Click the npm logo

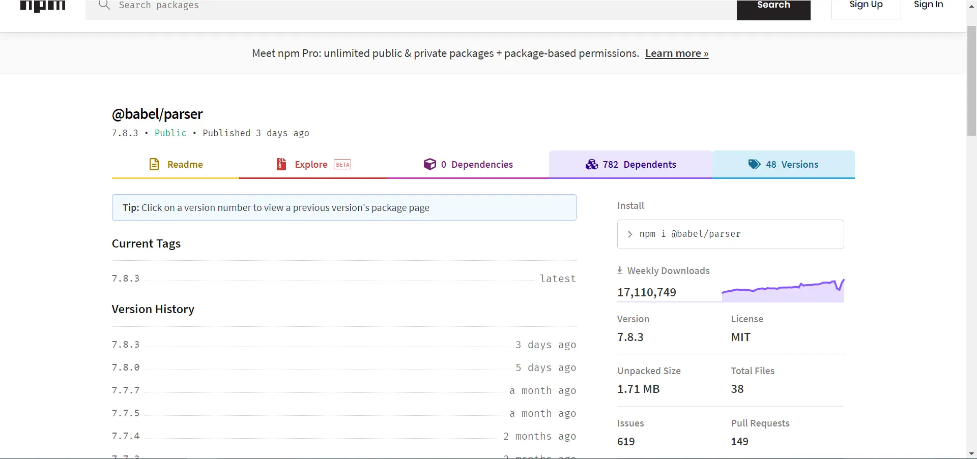pyautogui.click(x=43, y=6)
